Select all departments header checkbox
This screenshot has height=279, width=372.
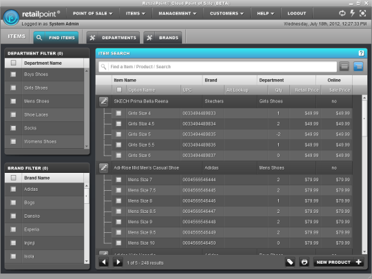tap(13, 63)
